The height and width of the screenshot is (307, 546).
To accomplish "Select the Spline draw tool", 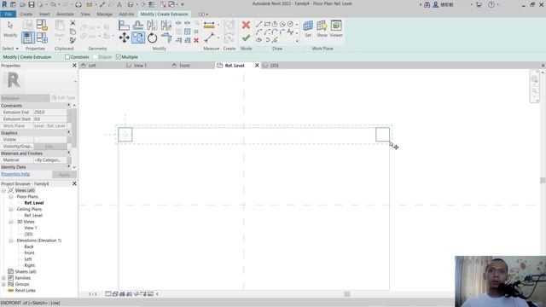I will pos(290,32).
